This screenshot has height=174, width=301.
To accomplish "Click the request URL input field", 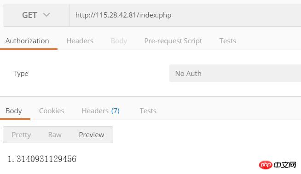I will 185,15.
